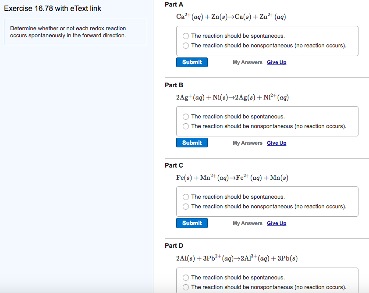Select nonspontaneous for Part A reaction
This screenshot has height=293, width=369.
click(185, 46)
